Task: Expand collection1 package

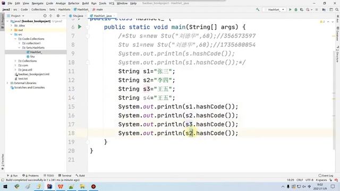Action: (x=19, y=44)
